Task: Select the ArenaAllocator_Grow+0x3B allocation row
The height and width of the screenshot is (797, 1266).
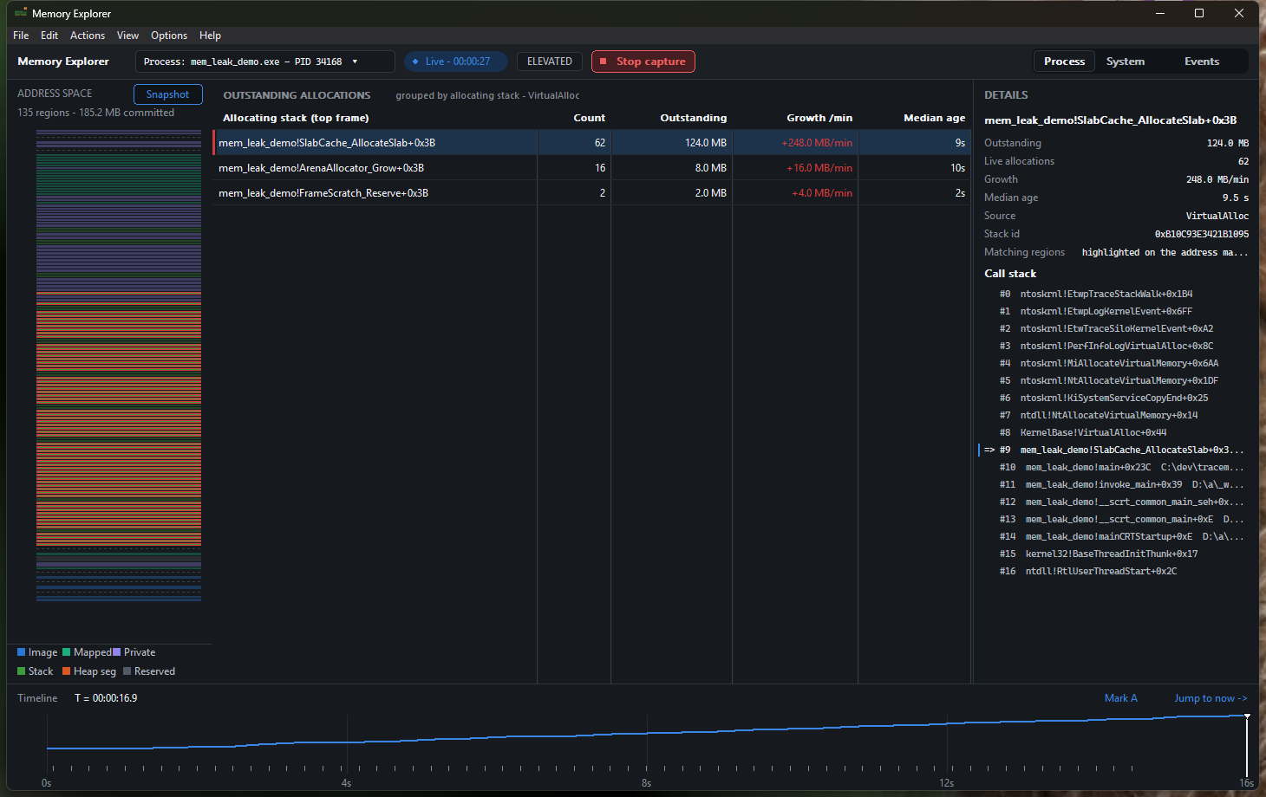Action: click(591, 168)
